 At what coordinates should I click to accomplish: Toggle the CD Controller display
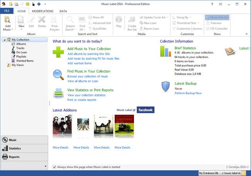pyautogui.click(x=217, y=28)
